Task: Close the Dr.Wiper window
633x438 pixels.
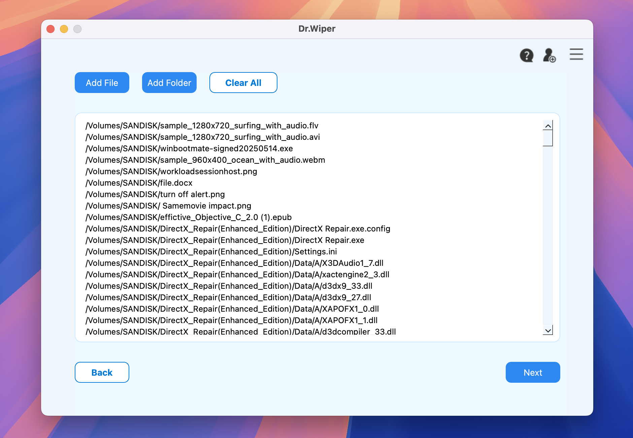Action: (51, 29)
